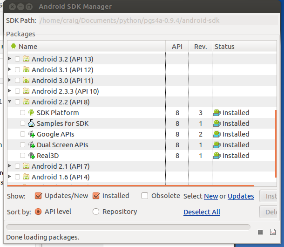Check the Android 3.0 (API 11) checkbox
The width and height of the screenshot is (284, 247).
(x=17, y=80)
